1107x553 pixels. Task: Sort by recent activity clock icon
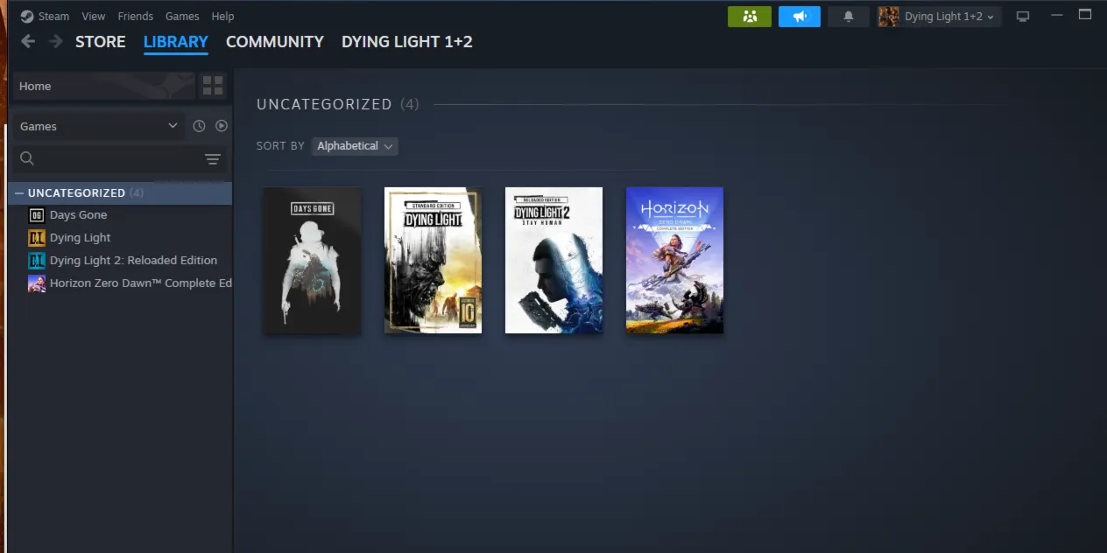[x=199, y=126]
